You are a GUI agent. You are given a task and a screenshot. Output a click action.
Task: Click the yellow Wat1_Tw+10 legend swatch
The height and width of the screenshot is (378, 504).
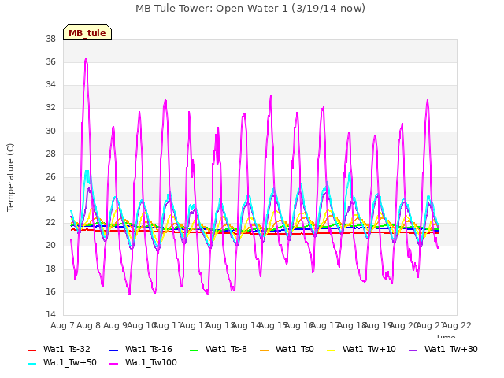(x=331, y=350)
